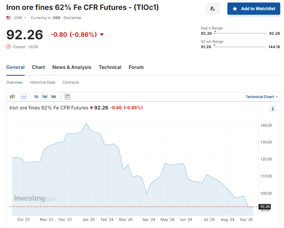
Task: Set chart interval to 1M
Action: pos(53,97)
